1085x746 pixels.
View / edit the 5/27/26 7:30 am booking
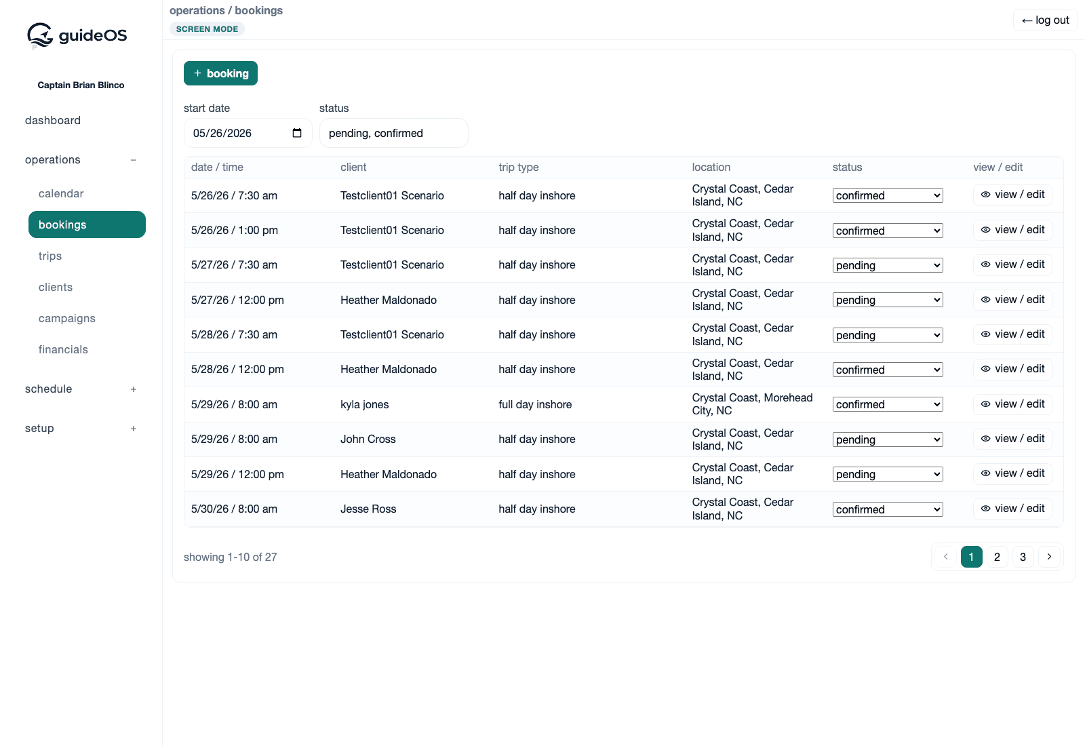(x=1012, y=264)
